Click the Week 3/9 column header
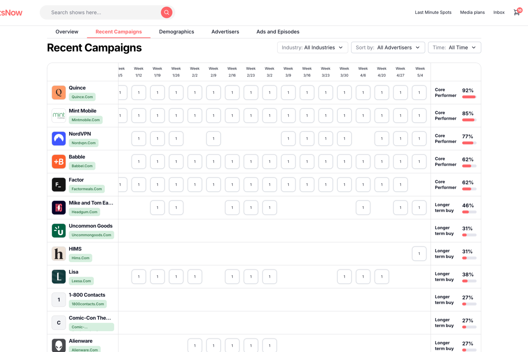Image resolution: width=528 pixels, height=352 pixels. pos(288,72)
